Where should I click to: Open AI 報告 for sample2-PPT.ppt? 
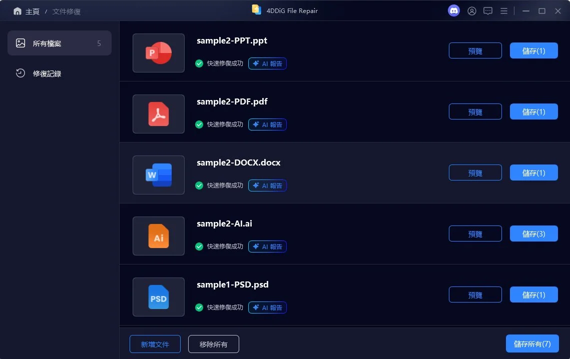point(268,63)
